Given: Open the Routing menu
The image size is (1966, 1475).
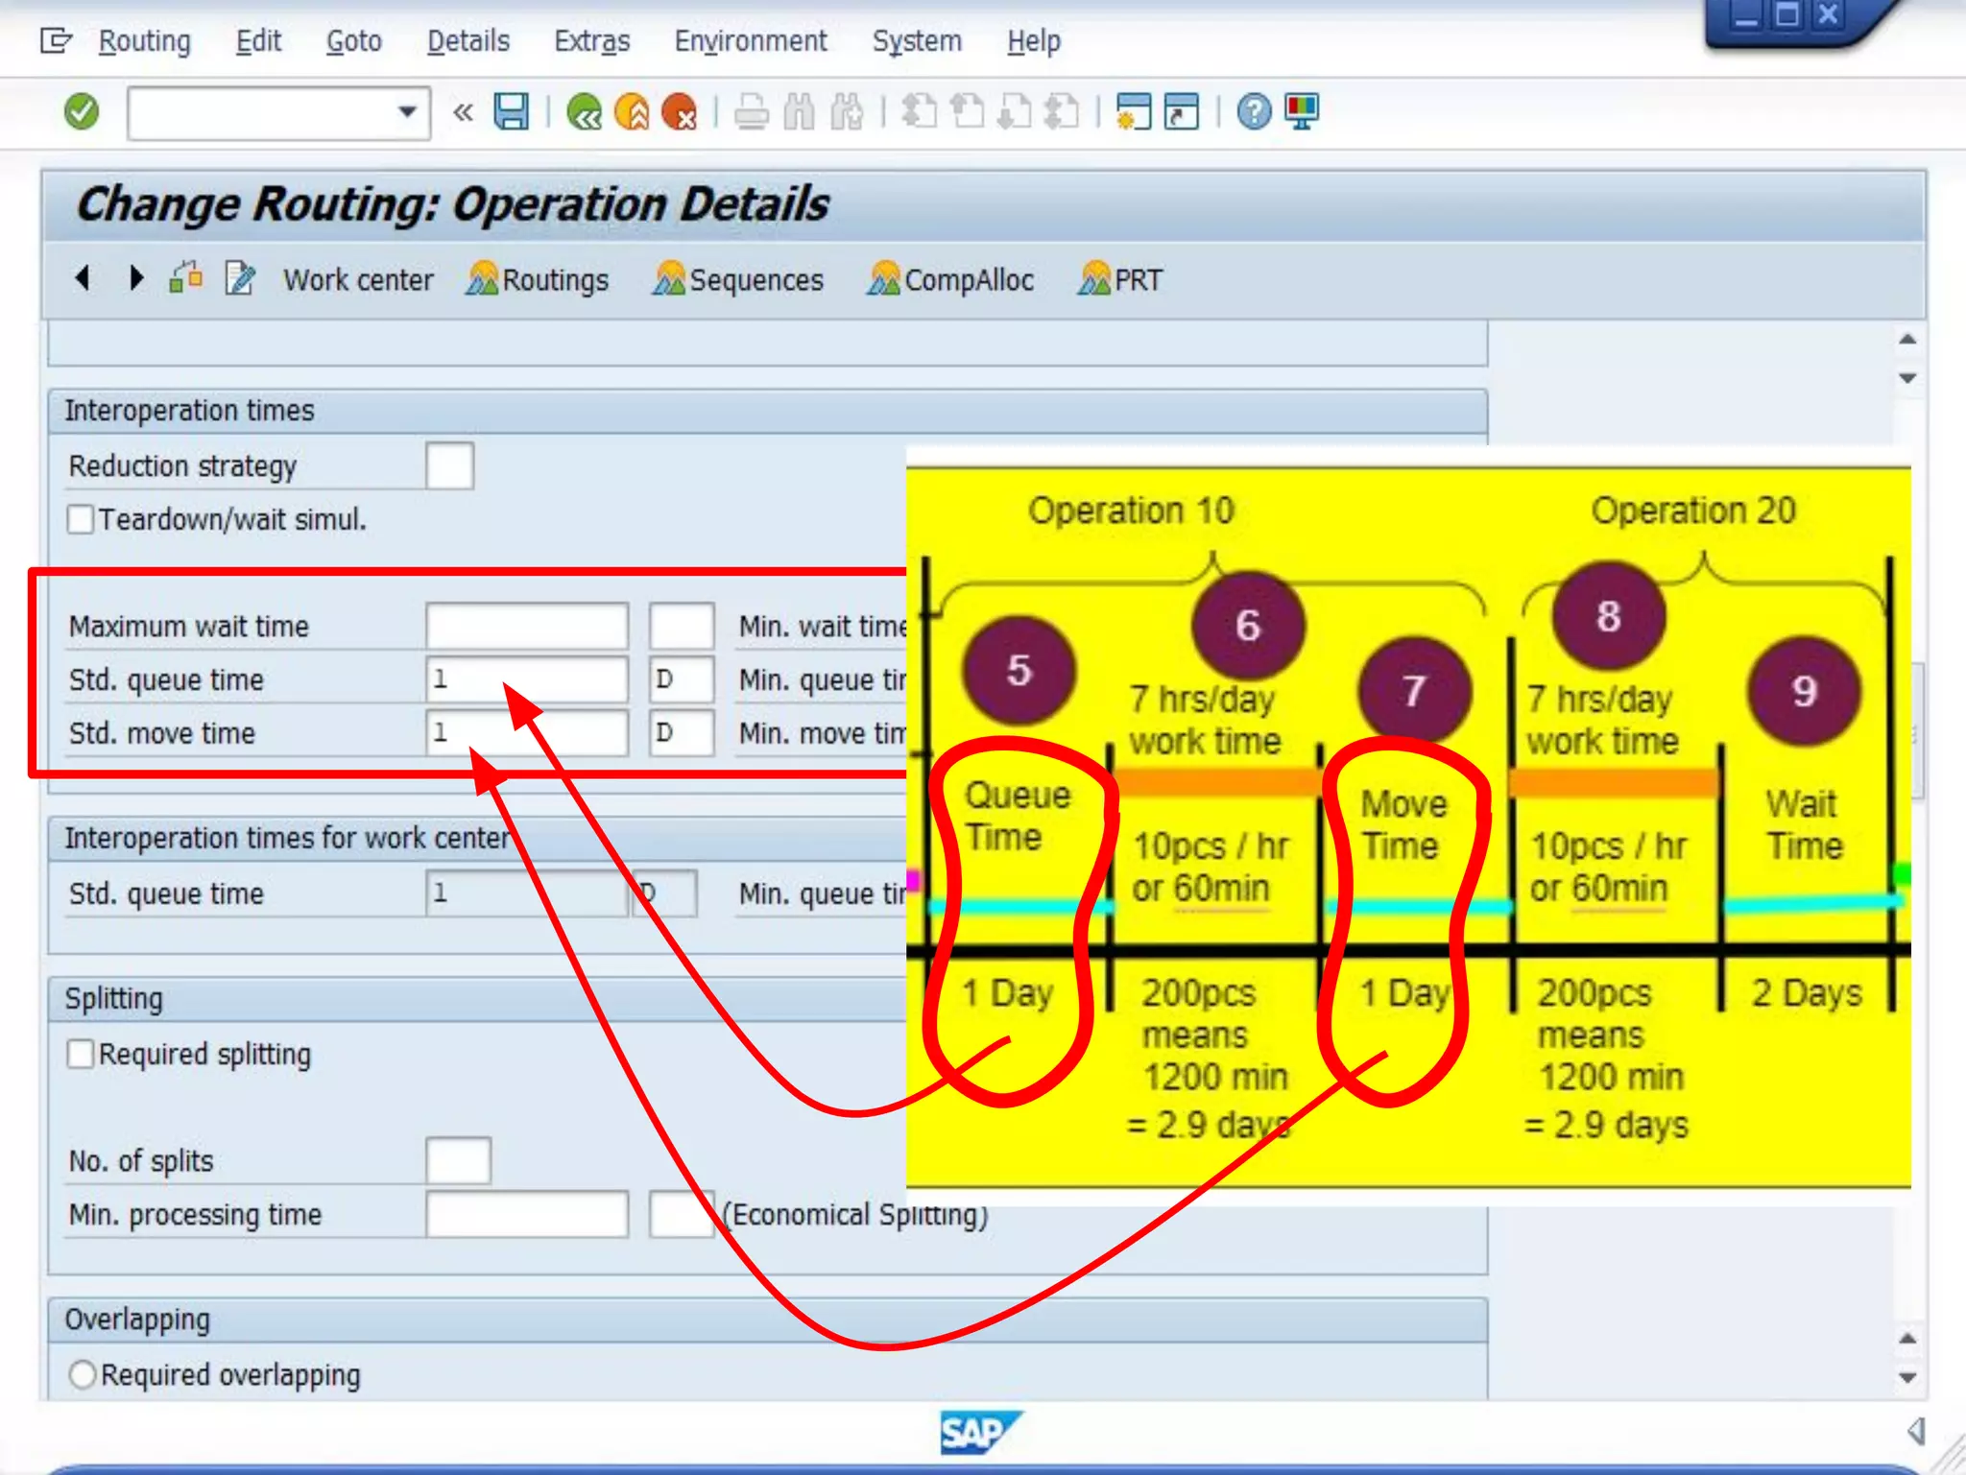Looking at the screenshot, I should [x=144, y=41].
